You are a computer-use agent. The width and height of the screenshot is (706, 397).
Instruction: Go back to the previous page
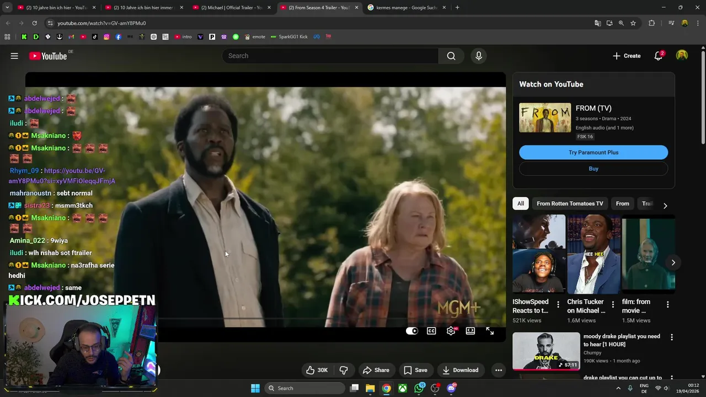(8, 23)
